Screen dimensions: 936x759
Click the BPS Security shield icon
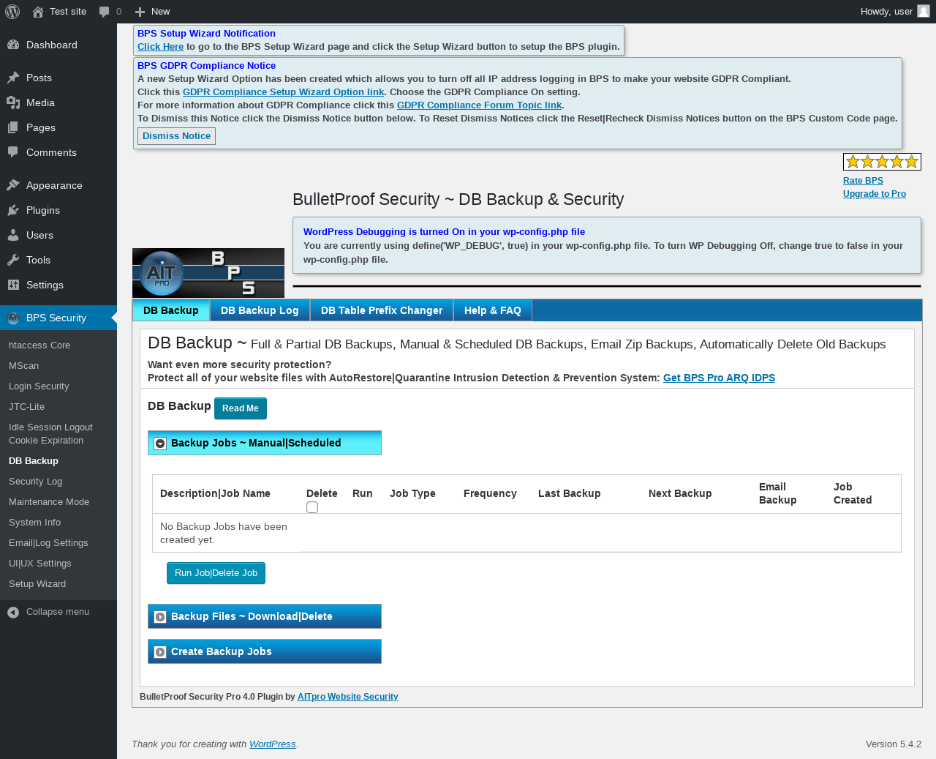point(13,318)
